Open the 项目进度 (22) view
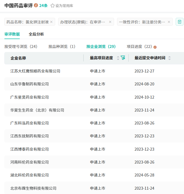The image size is (184, 194). 139,47
